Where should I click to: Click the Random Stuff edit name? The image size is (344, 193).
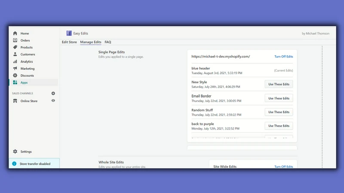(x=202, y=110)
